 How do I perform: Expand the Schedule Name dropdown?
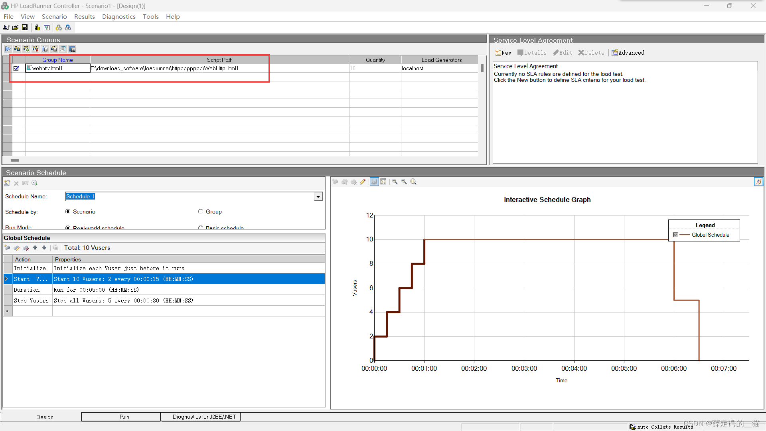(318, 197)
